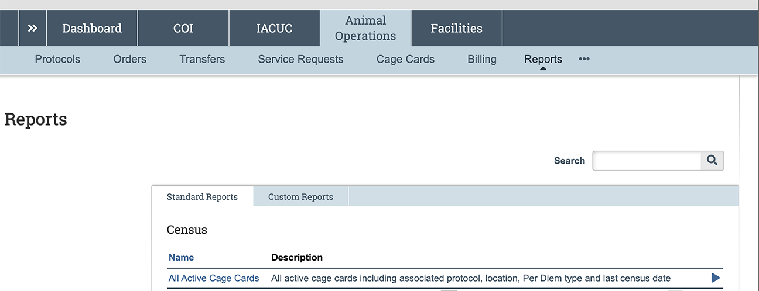Navigate to Protocols submenu

coord(57,59)
